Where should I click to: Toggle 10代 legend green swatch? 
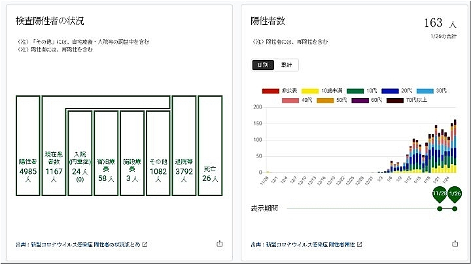[x=355, y=90]
